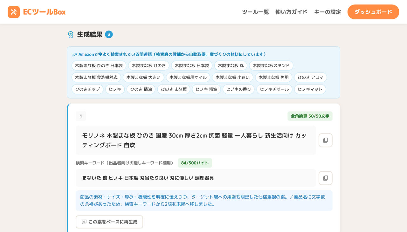407x232 pixels.
Task: Copy the search keywords with its copy icon
Action: pos(325,178)
